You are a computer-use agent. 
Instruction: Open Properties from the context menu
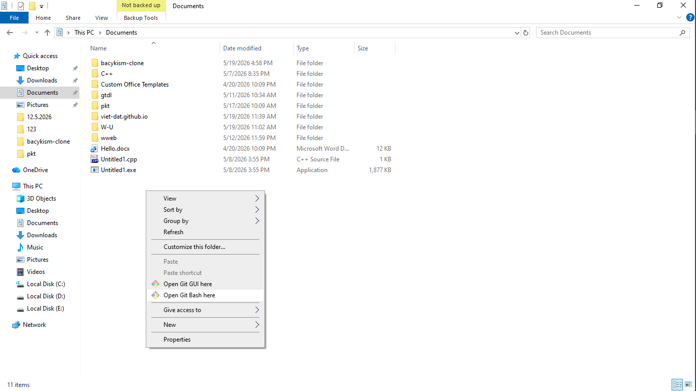click(x=205, y=340)
